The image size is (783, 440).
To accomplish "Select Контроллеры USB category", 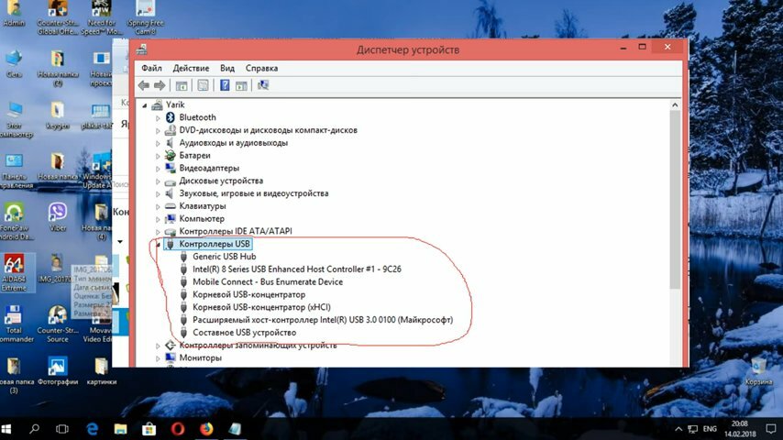I will [215, 244].
